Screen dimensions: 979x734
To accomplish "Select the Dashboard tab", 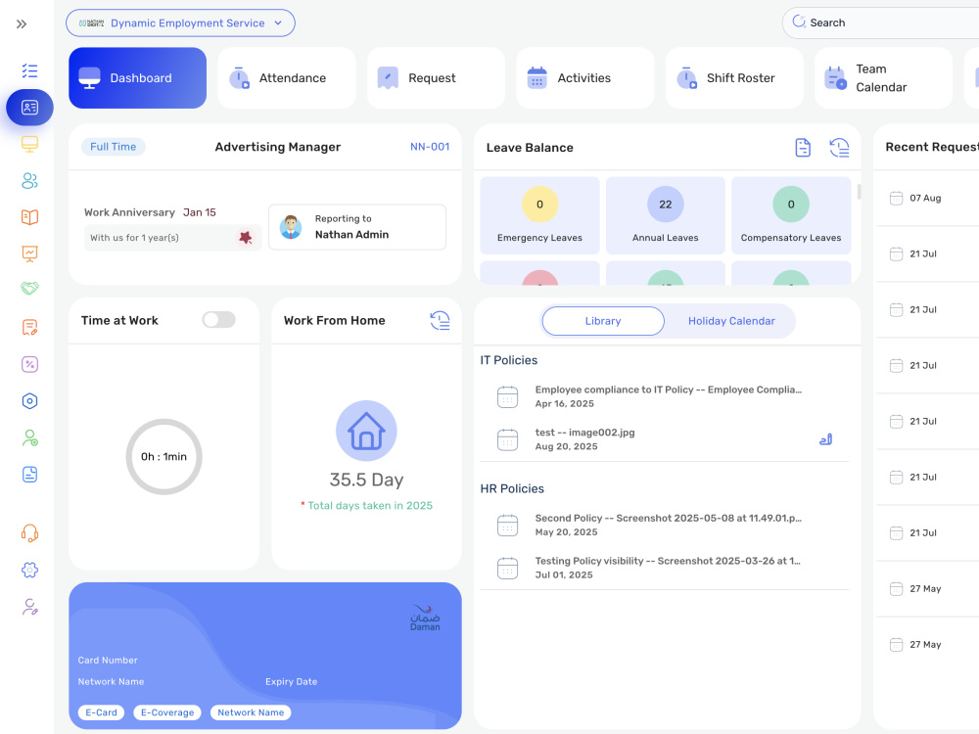I will (x=137, y=78).
